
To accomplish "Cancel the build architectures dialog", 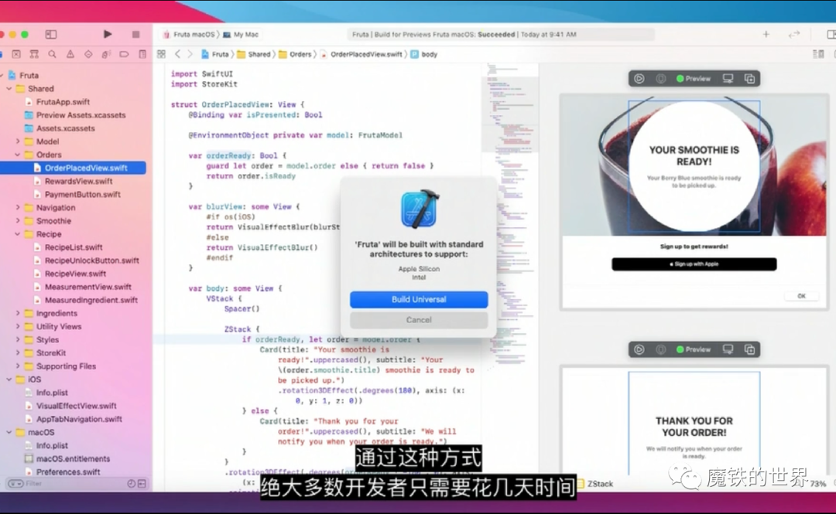I will (x=419, y=320).
